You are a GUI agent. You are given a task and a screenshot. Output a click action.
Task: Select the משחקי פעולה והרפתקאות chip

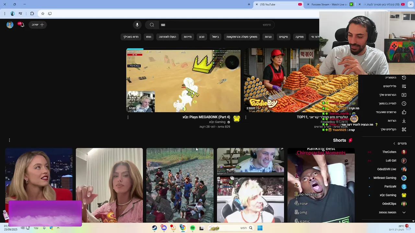coord(242,37)
